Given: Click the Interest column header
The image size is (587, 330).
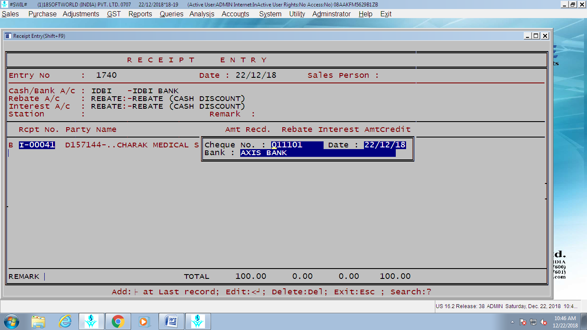Looking at the screenshot, I should [x=339, y=129].
